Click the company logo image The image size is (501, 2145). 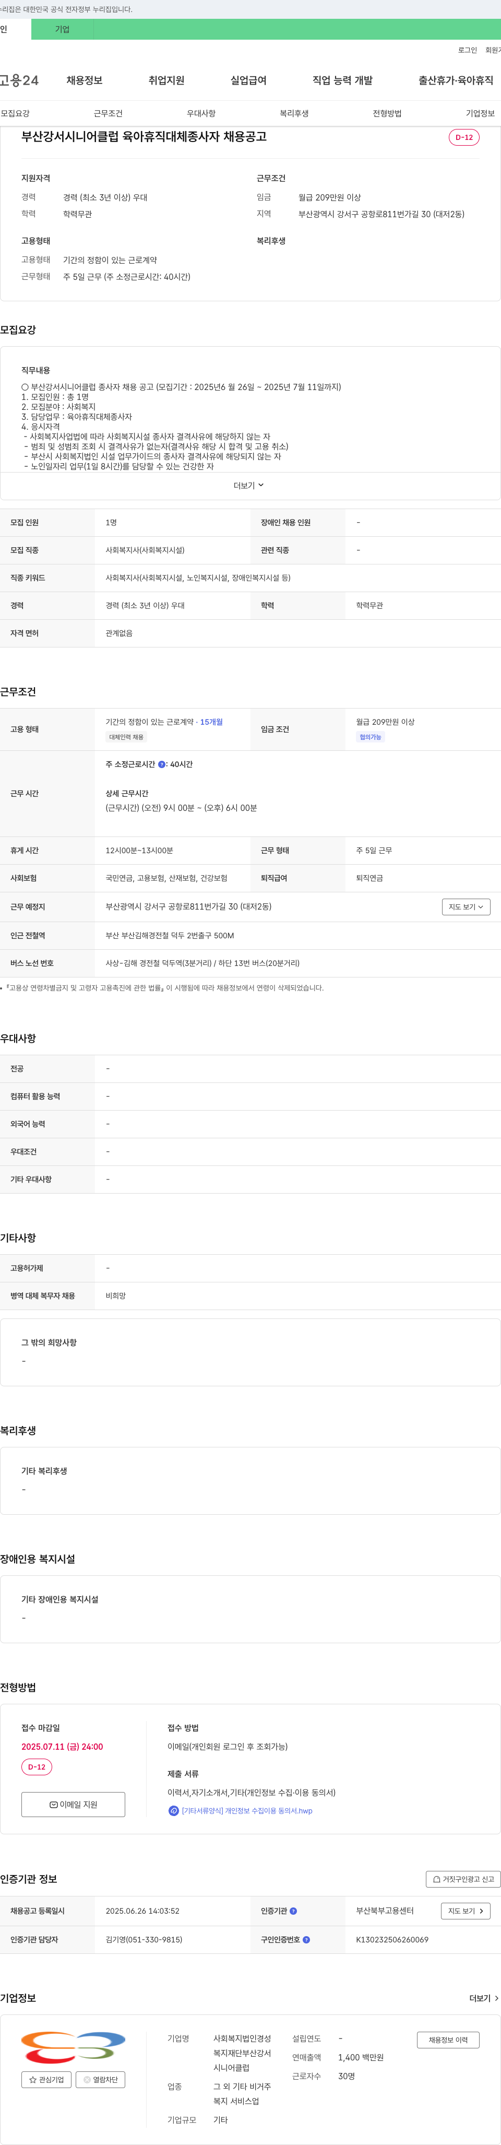pos(73,2047)
